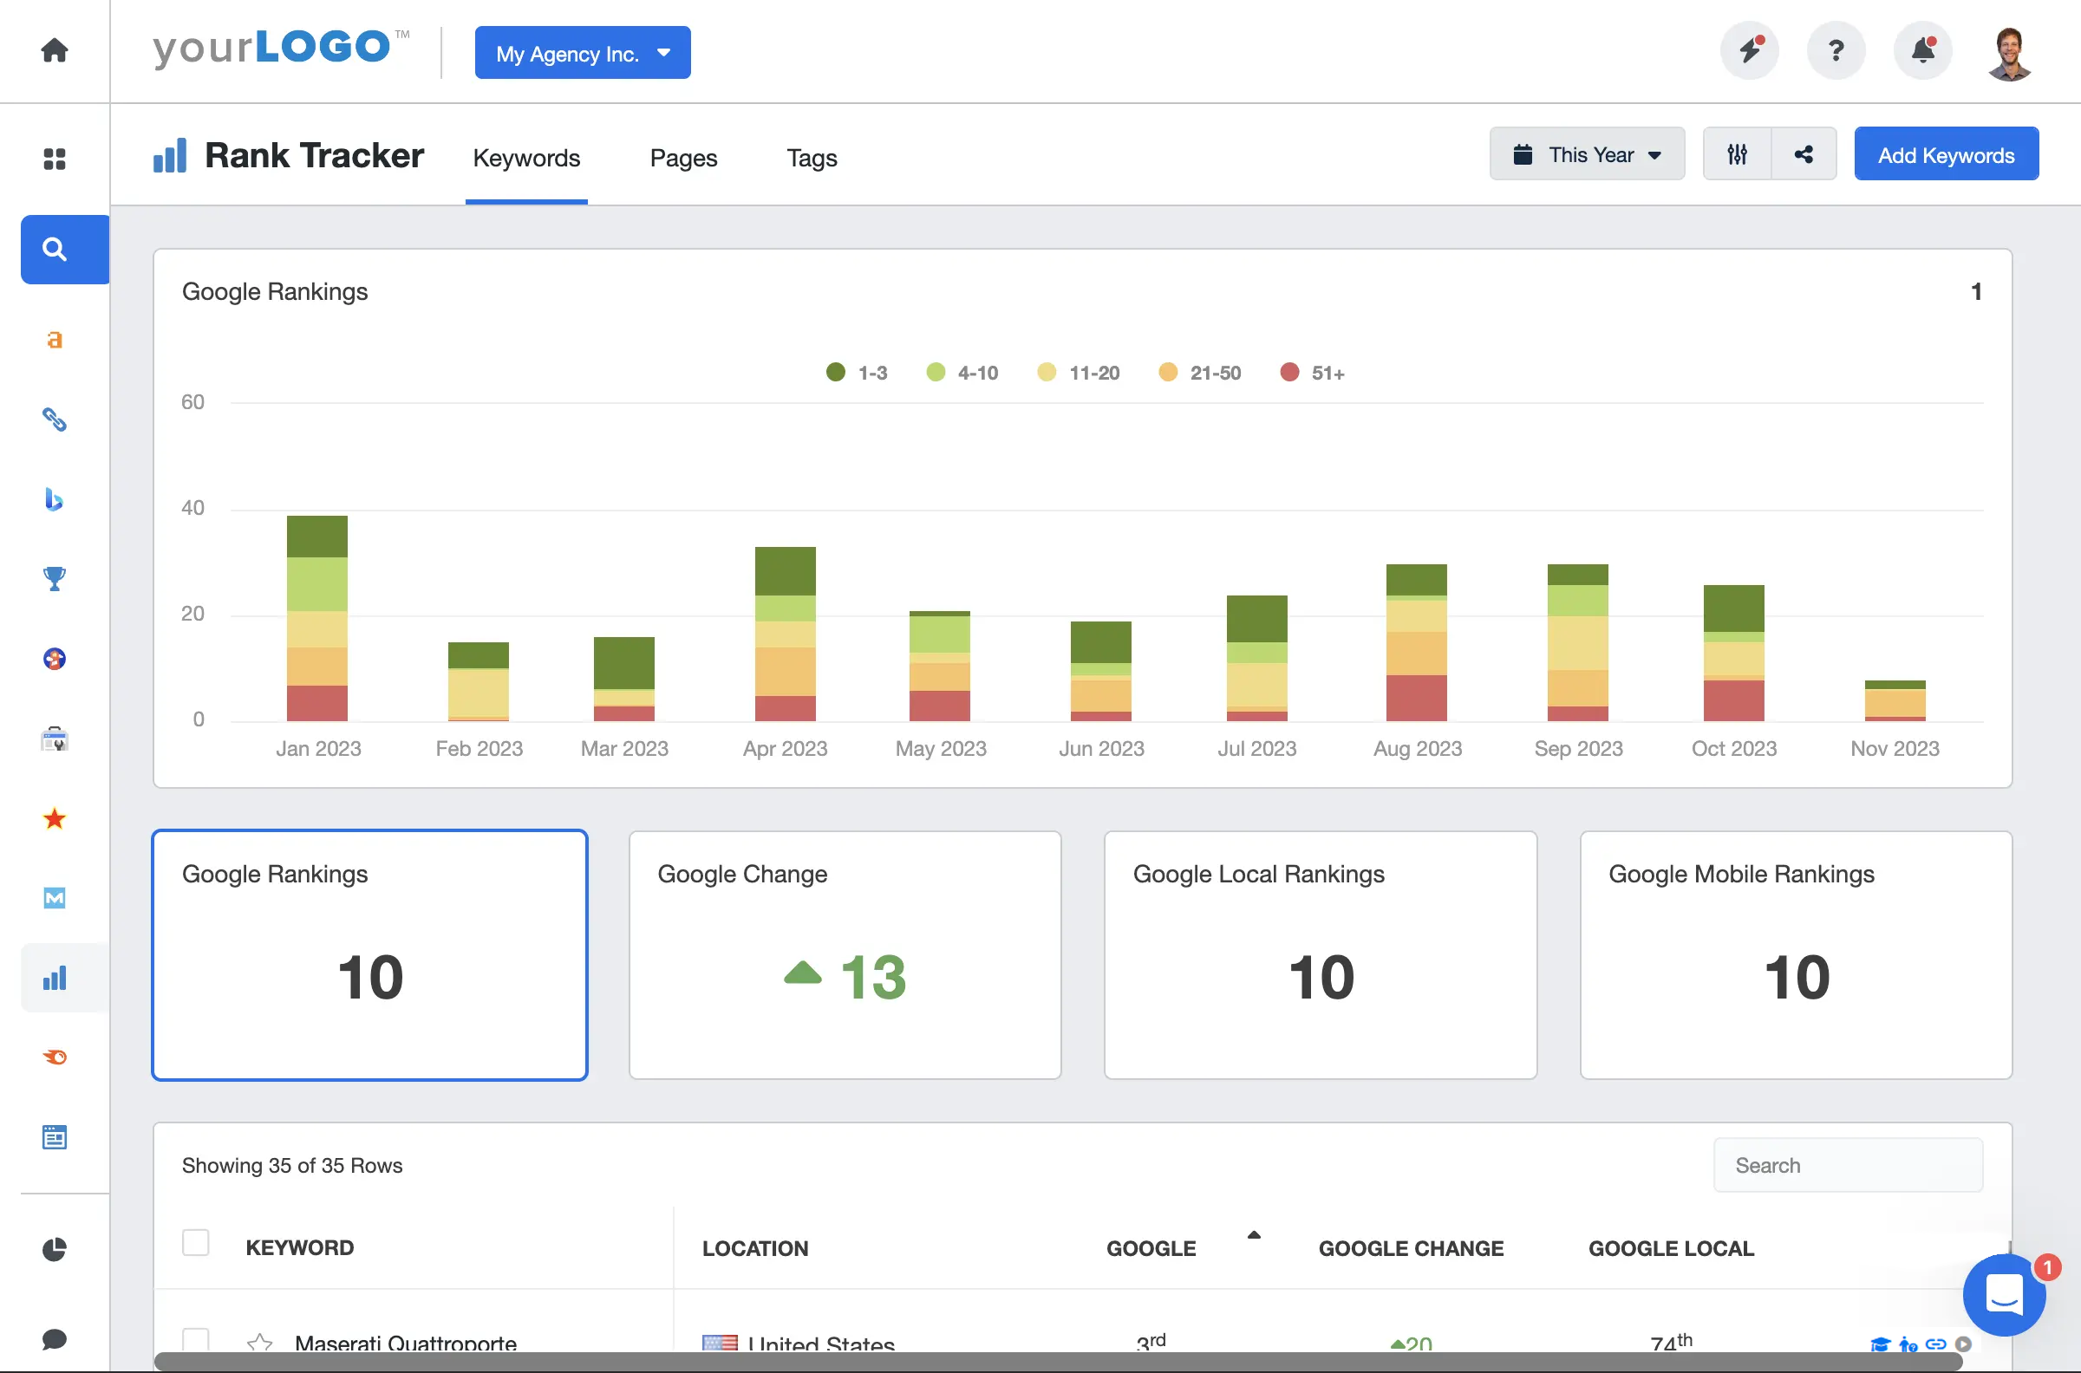
Task: Click the Add Keywords button
Action: point(1946,154)
